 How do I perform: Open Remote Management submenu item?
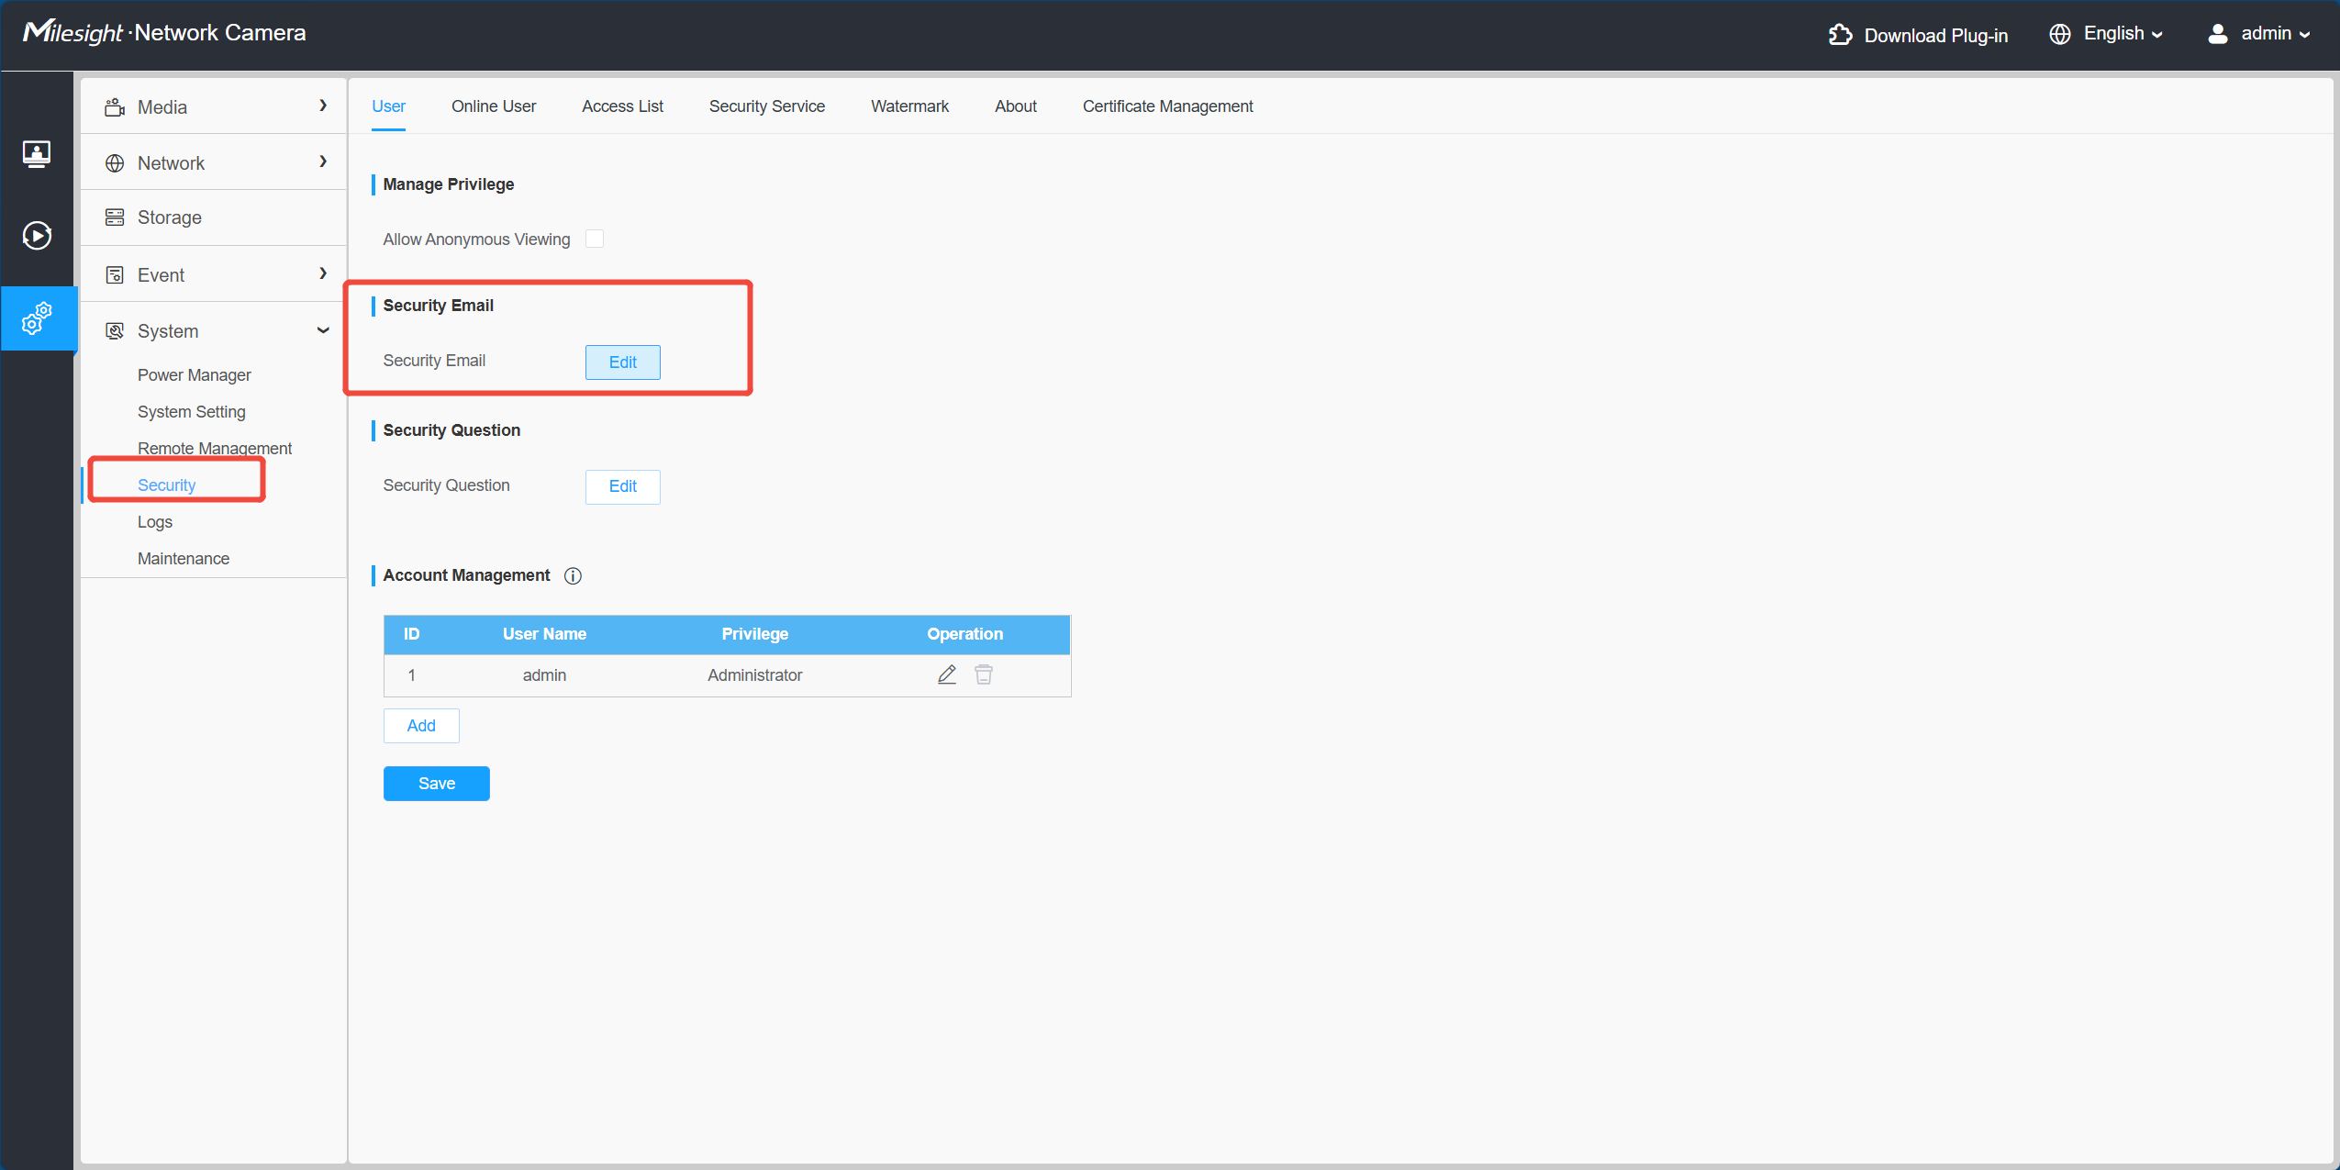215,449
